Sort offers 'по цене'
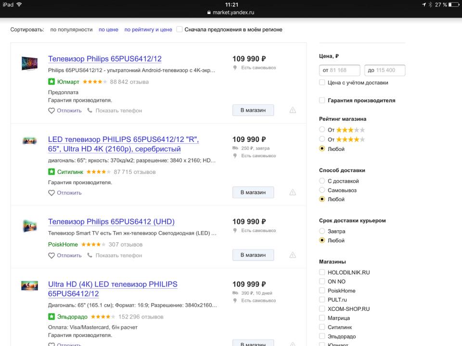The width and height of the screenshot is (462, 346). pos(108,29)
